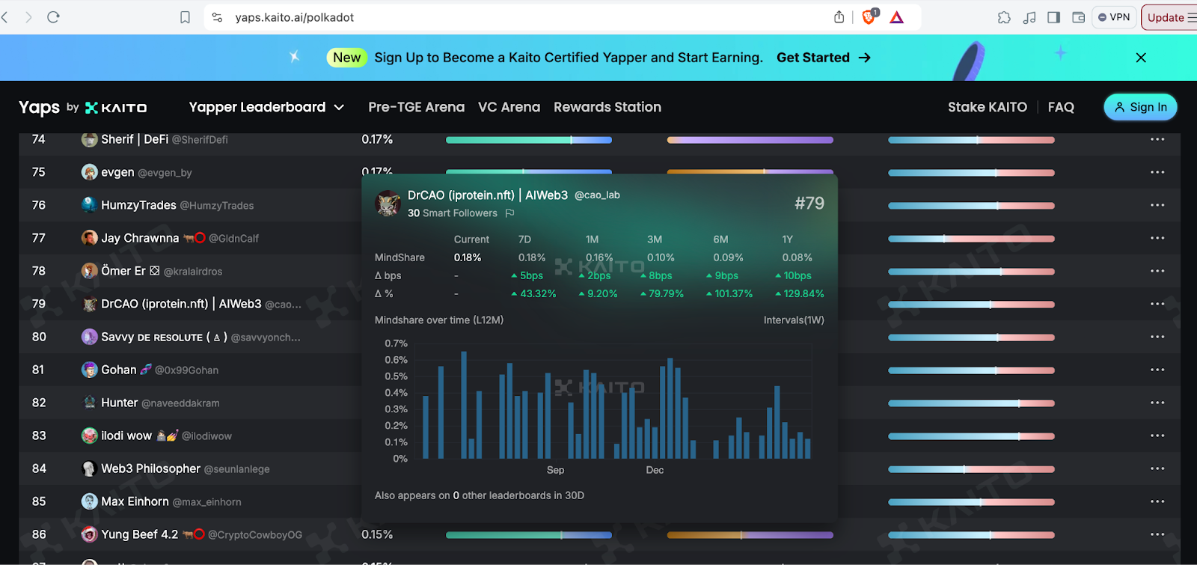The image size is (1197, 565).
Task: Close the Kaito sign-up banner
Action: (x=1141, y=58)
